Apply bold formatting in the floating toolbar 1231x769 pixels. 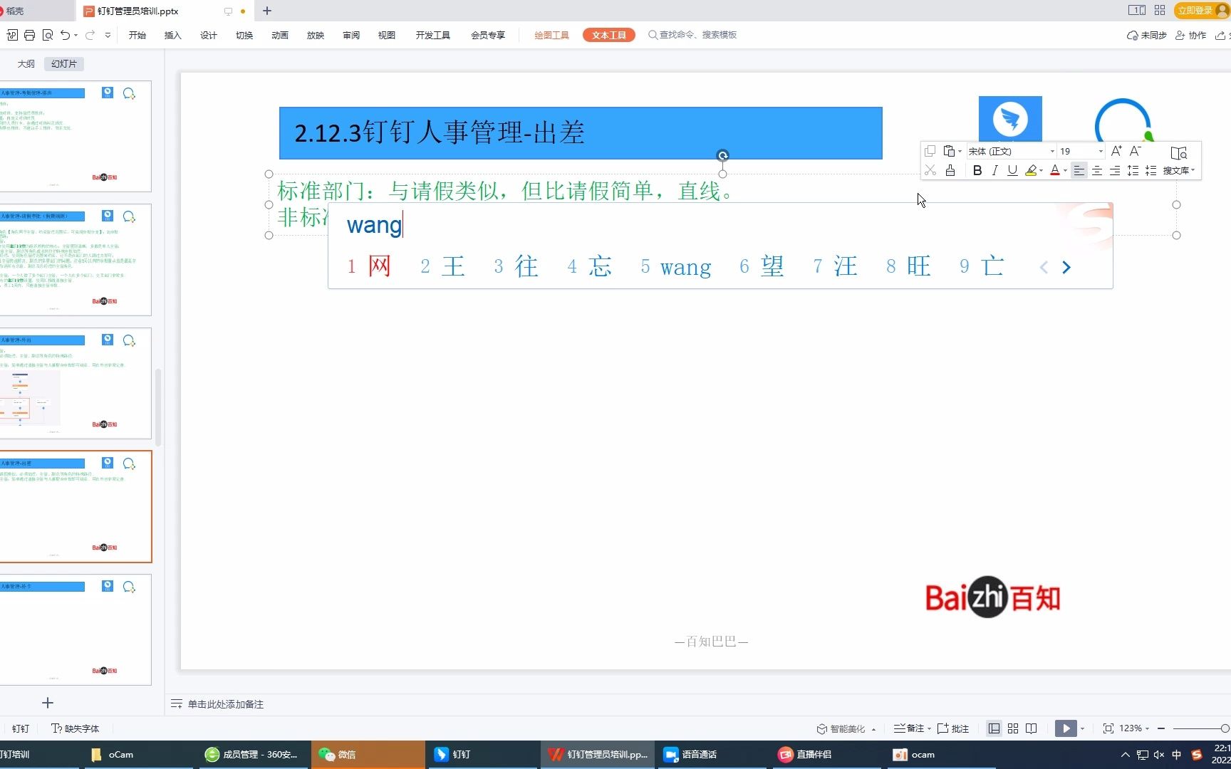click(977, 170)
